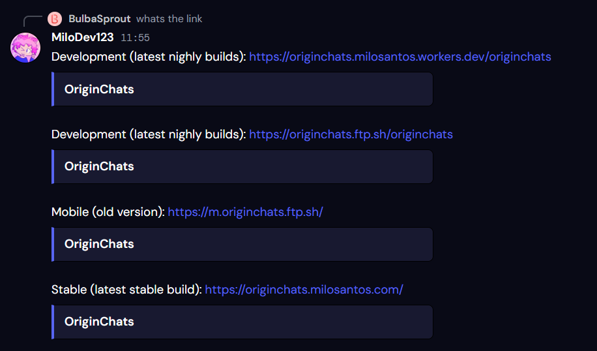Open the originchats.milosantos.com stable link
Screen dimensions: 597x351
pyautogui.click(x=304, y=290)
